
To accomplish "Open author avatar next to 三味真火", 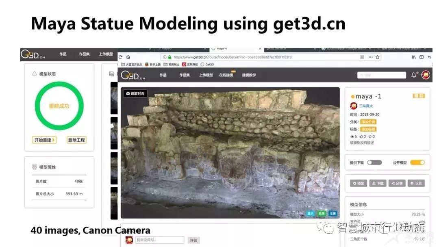I will click(x=354, y=106).
